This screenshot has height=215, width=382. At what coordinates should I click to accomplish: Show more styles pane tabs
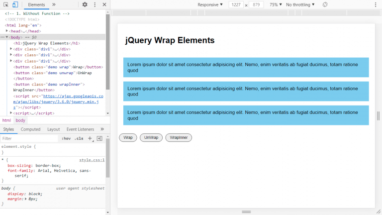[x=102, y=129]
